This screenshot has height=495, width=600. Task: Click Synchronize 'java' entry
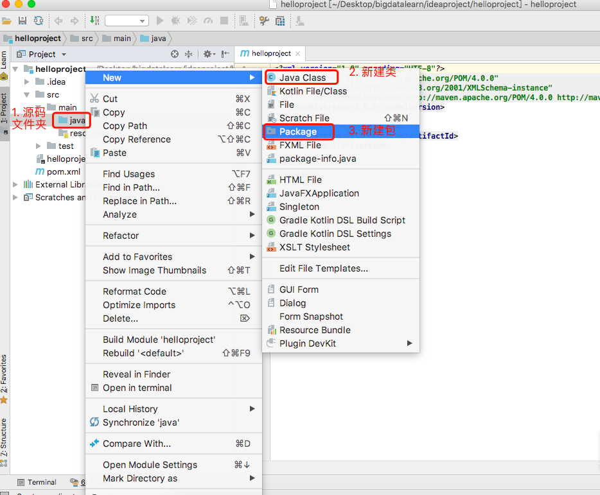pos(173,422)
